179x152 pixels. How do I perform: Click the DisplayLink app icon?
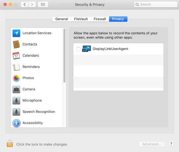point(86,49)
